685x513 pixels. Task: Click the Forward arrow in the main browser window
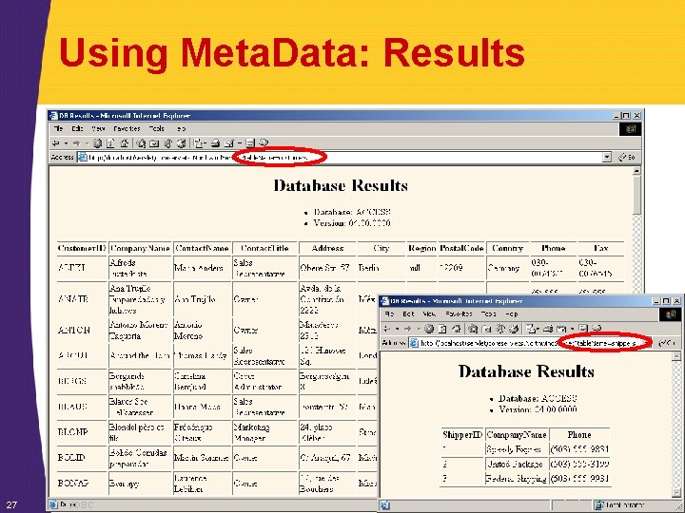point(76,143)
